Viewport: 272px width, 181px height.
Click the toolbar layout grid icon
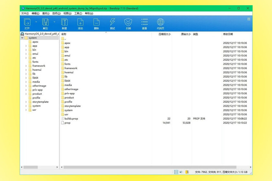click(x=249, y=19)
